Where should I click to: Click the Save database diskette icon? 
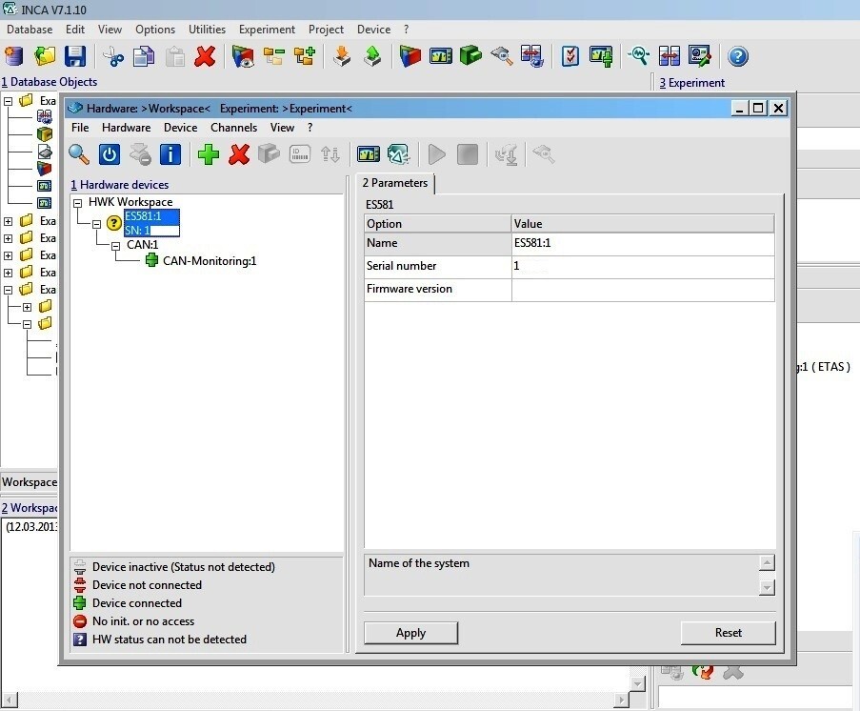point(75,56)
